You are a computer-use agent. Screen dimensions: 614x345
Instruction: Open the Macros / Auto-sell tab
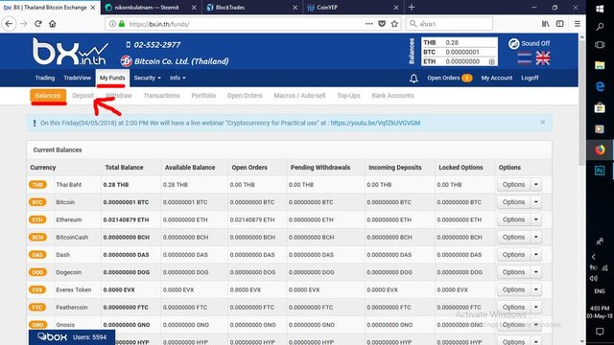[x=299, y=96]
